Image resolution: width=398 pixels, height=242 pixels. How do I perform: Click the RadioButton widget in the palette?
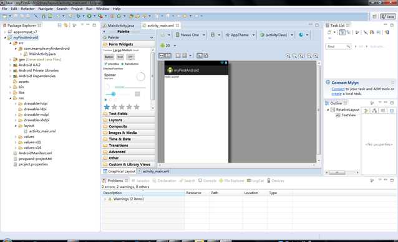(130, 64)
